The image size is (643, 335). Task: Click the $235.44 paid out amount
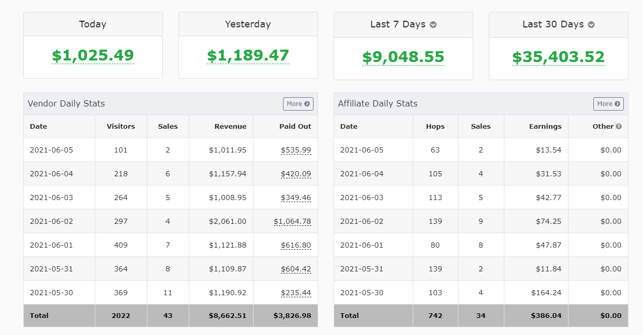click(x=296, y=293)
